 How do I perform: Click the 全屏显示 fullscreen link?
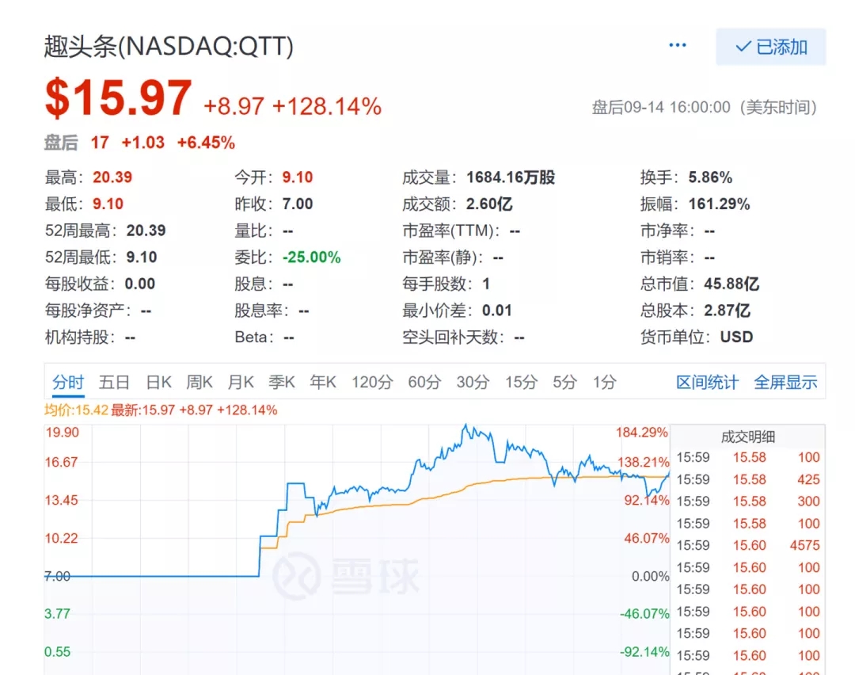coord(785,383)
